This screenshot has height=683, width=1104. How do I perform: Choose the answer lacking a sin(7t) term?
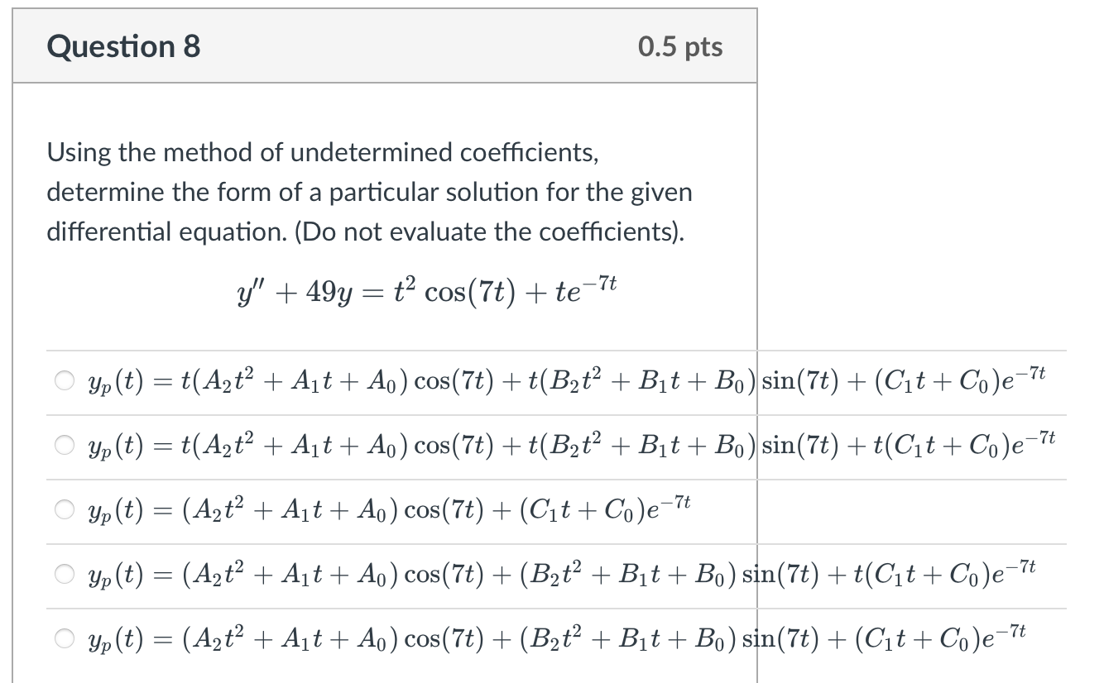coord(65,510)
